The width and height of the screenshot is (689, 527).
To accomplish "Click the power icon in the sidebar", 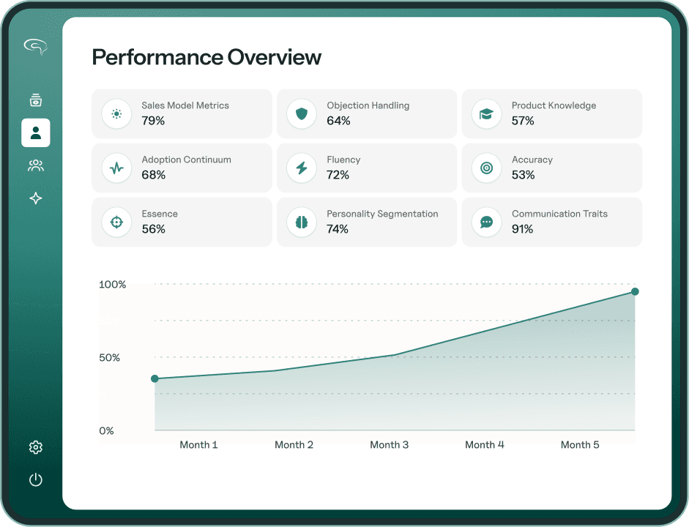I will click(36, 479).
